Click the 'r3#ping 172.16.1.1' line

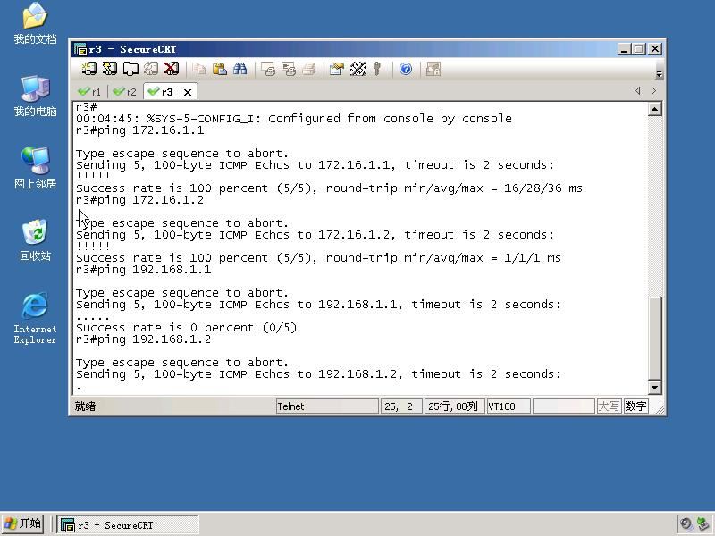140,130
